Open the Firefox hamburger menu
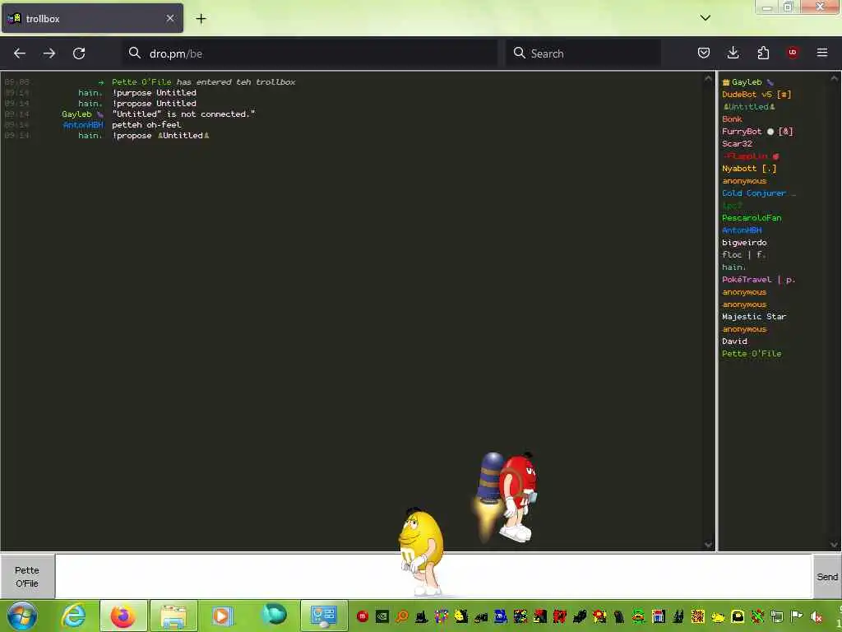The image size is (842, 632). point(822,53)
